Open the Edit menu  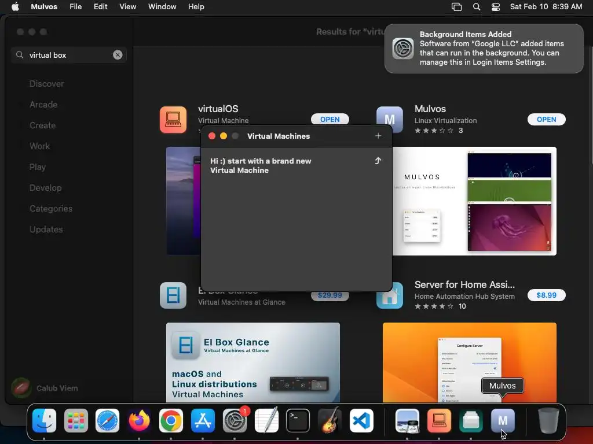click(101, 7)
